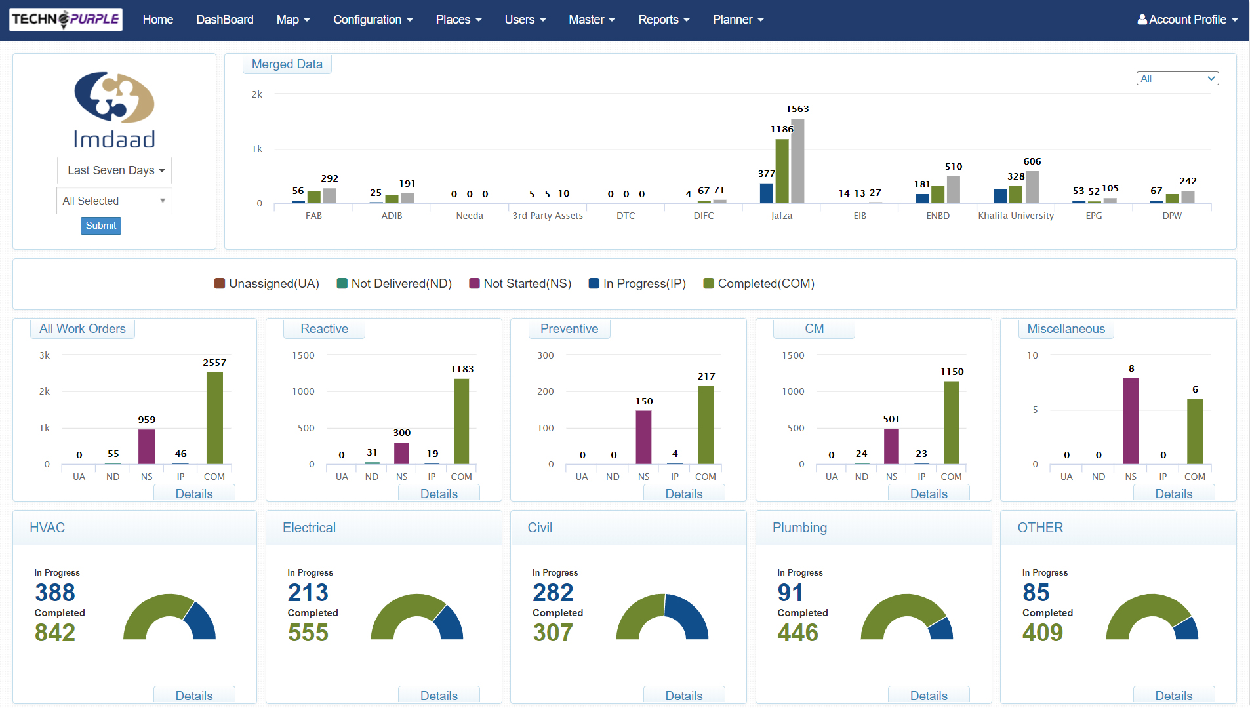The height and width of the screenshot is (708, 1250).
Task: Click the Jafza completed bar 1186
Action: pyautogui.click(x=782, y=171)
